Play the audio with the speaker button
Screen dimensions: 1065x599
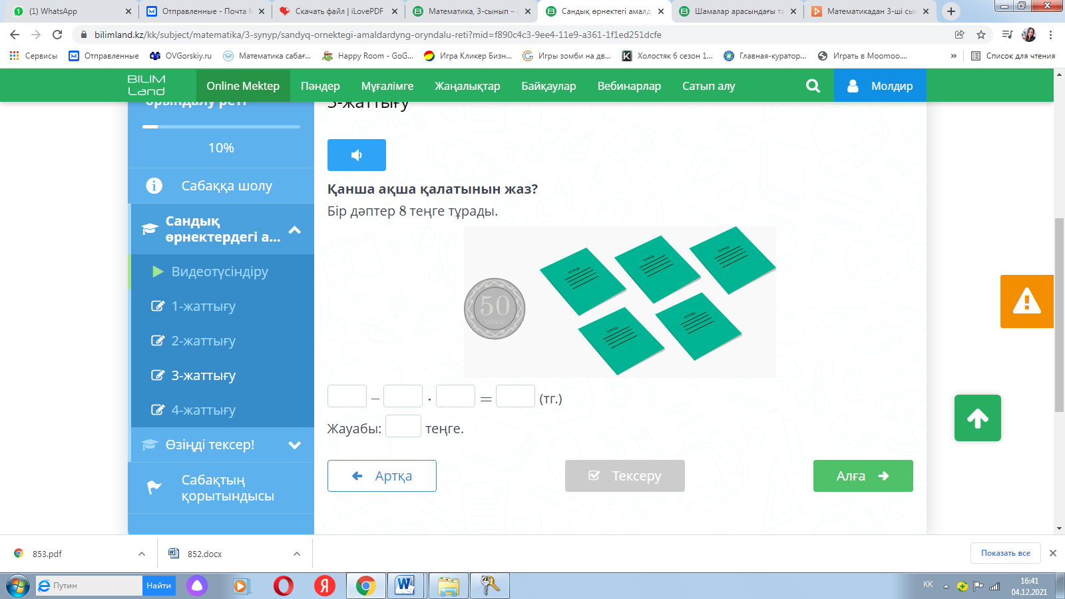point(357,155)
